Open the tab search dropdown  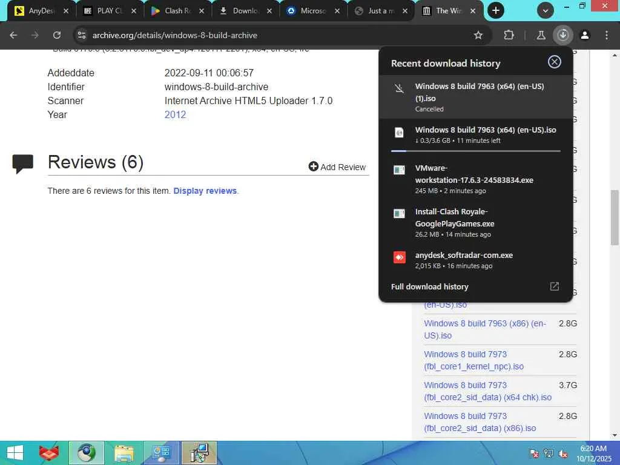546,11
